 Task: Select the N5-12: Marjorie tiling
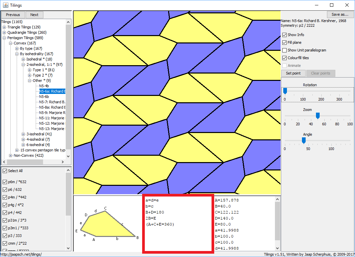point(52,123)
